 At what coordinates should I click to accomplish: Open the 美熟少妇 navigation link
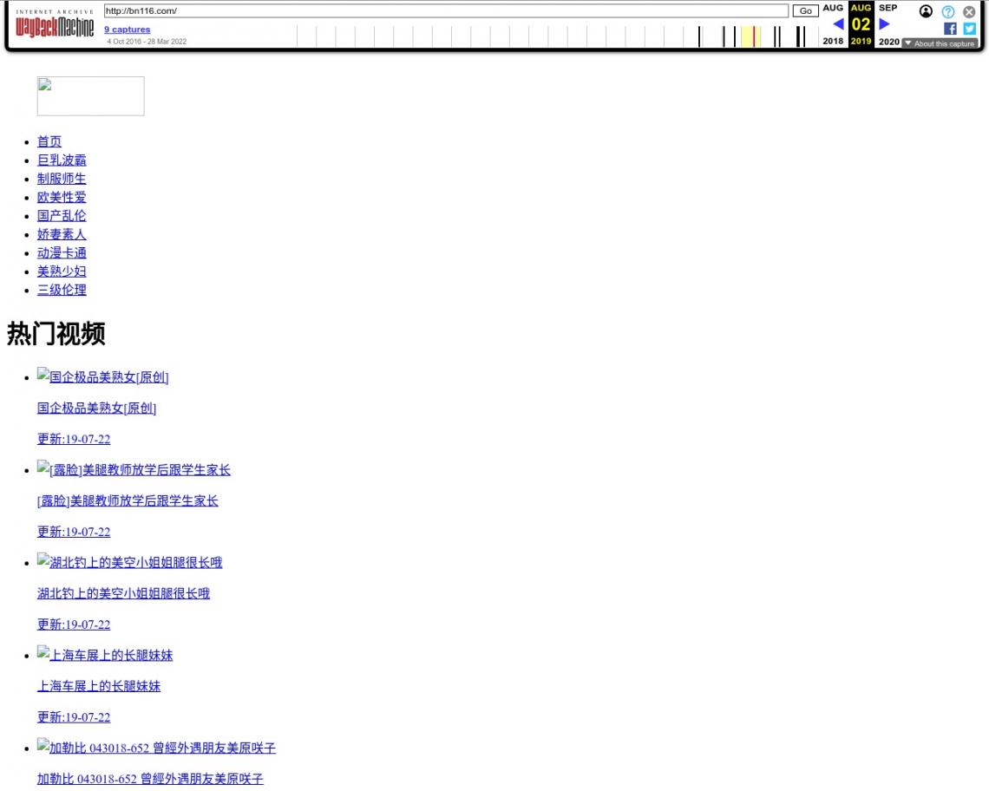click(62, 271)
